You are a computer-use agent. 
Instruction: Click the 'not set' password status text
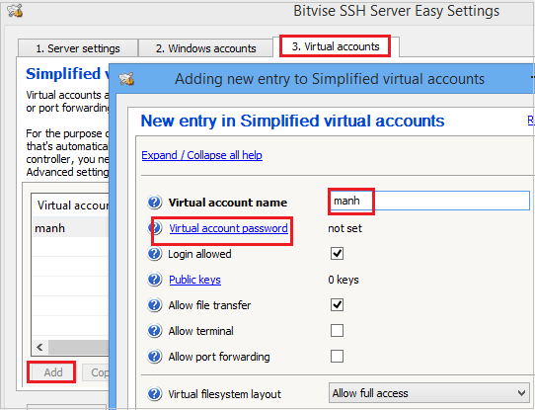point(344,228)
